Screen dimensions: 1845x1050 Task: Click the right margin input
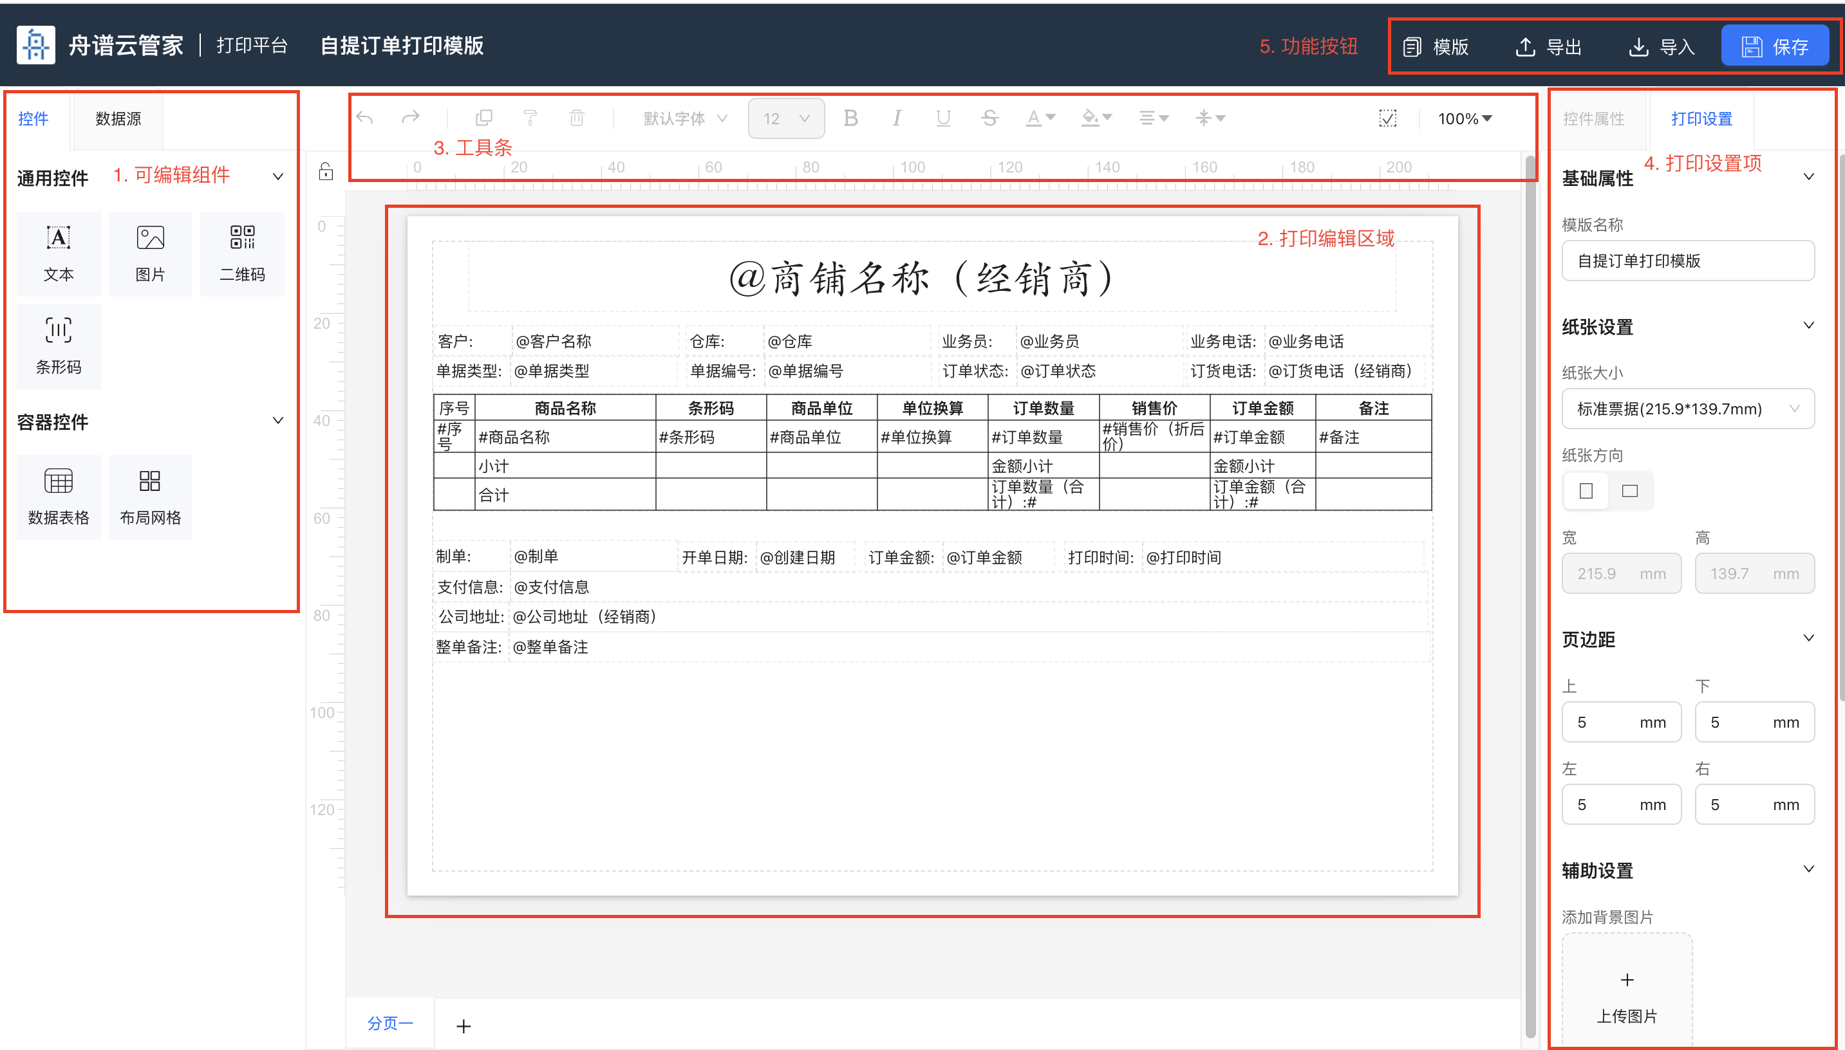click(x=1754, y=804)
